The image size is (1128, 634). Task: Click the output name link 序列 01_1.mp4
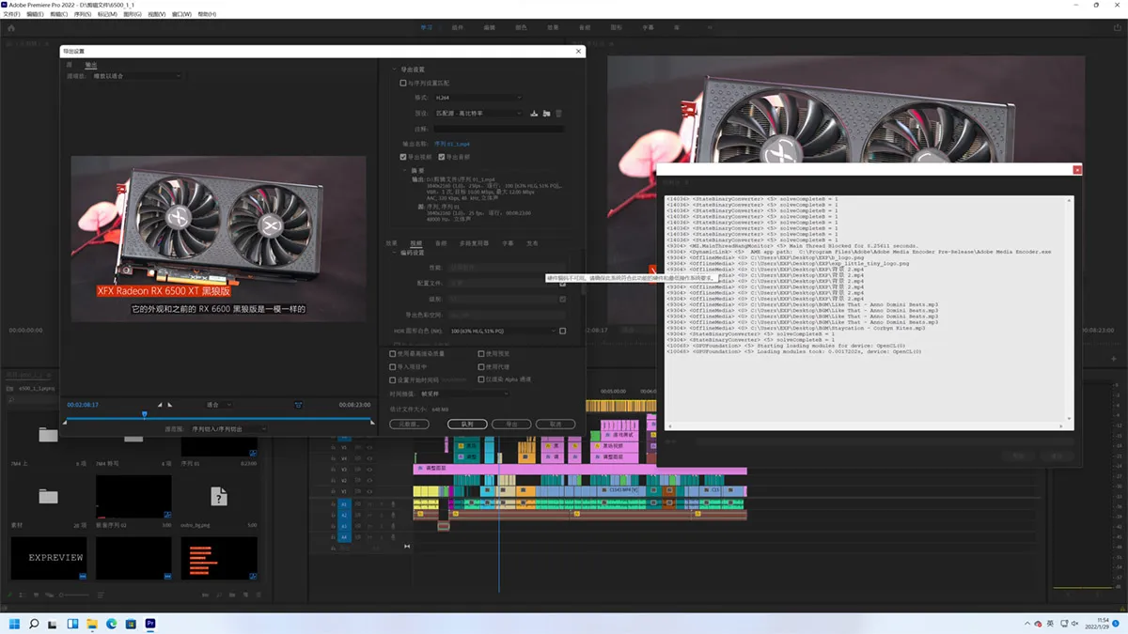point(452,144)
